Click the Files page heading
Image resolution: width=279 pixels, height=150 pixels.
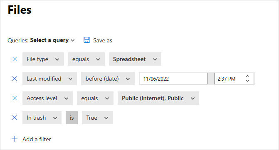pos(20,10)
